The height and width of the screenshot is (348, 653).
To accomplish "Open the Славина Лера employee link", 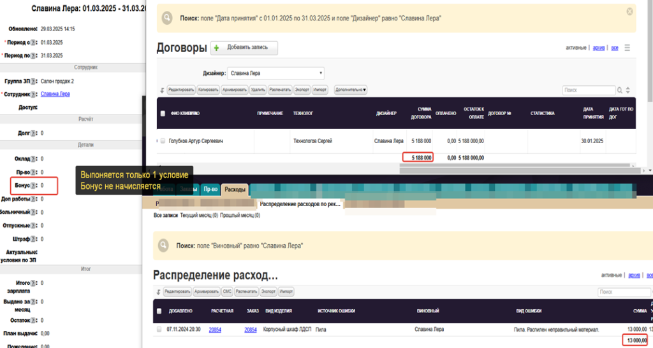I will pos(55,94).
